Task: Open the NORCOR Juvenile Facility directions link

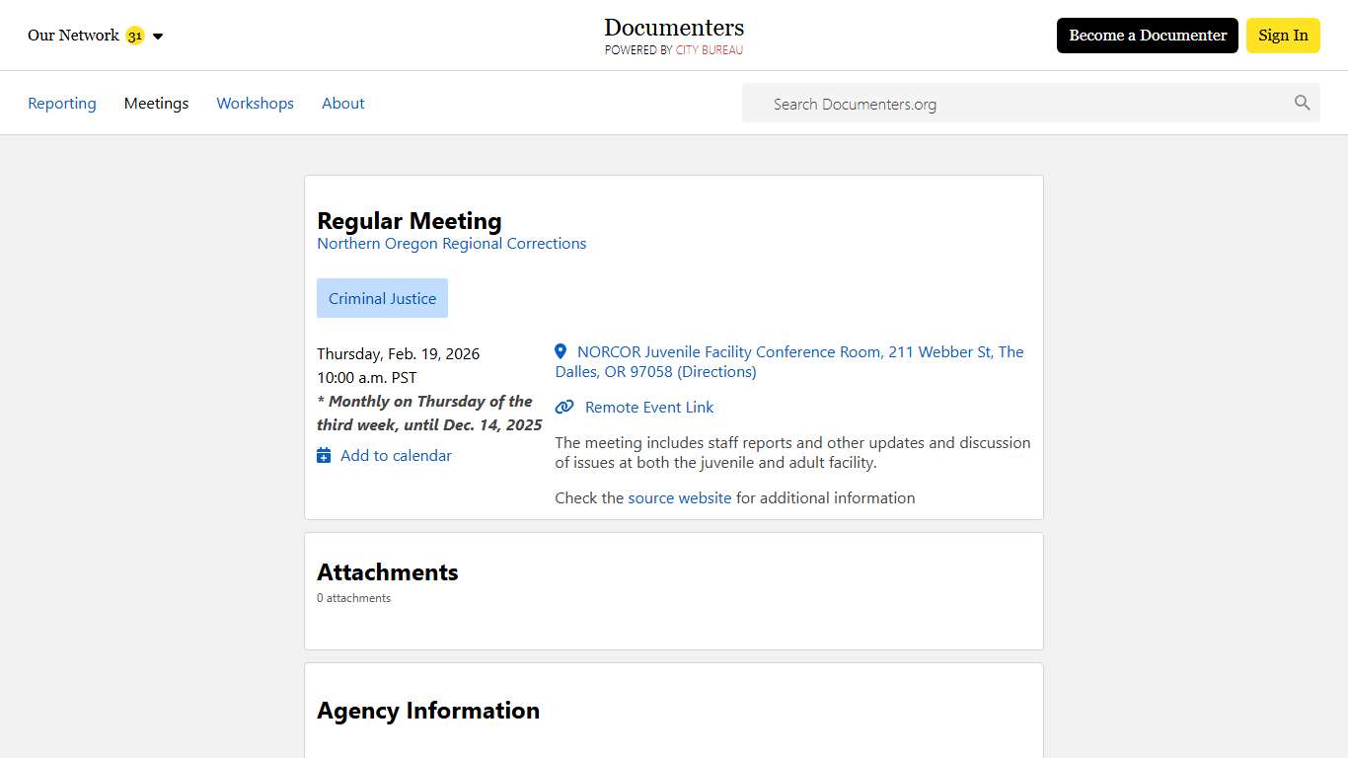Action: [789, 361]
